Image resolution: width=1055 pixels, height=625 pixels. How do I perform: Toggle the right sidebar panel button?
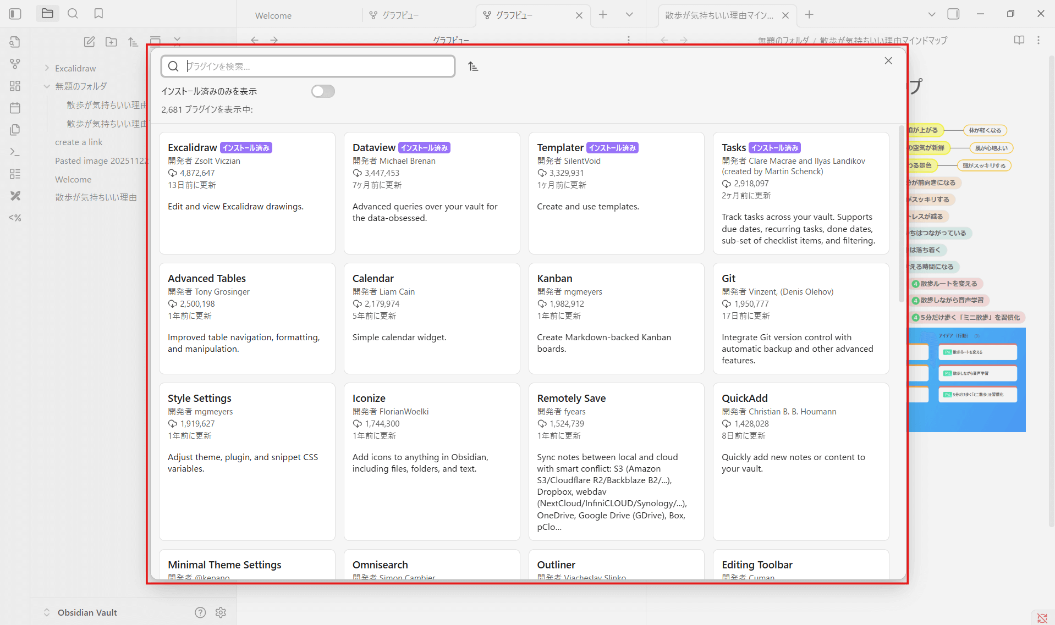953,14
